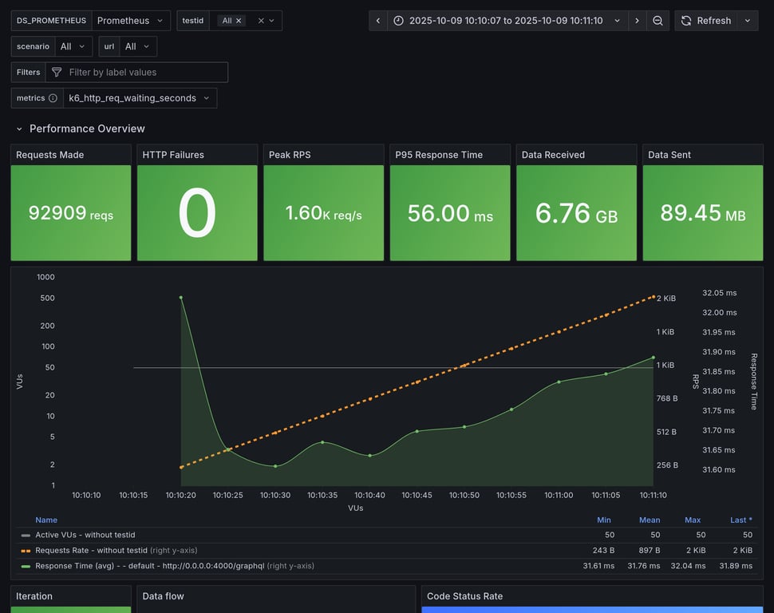
Task: Open the time range picker
Action: 507,21
